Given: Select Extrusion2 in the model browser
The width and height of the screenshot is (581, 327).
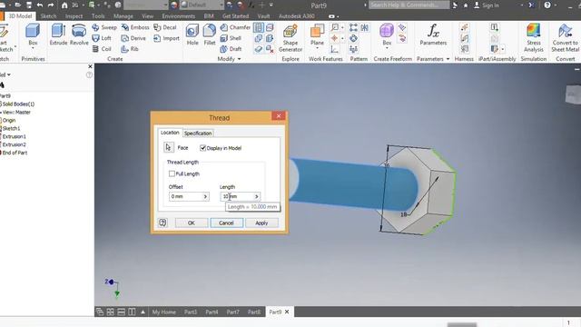Looking at the screenshot, I should click(15, 144).
